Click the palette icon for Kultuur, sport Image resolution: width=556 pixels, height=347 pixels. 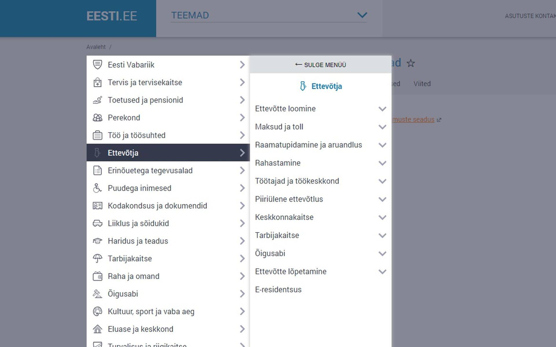tap(97, 311)
